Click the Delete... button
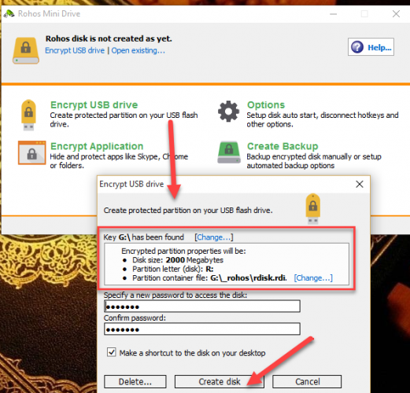The image size is (410, 393). (135, 381)
